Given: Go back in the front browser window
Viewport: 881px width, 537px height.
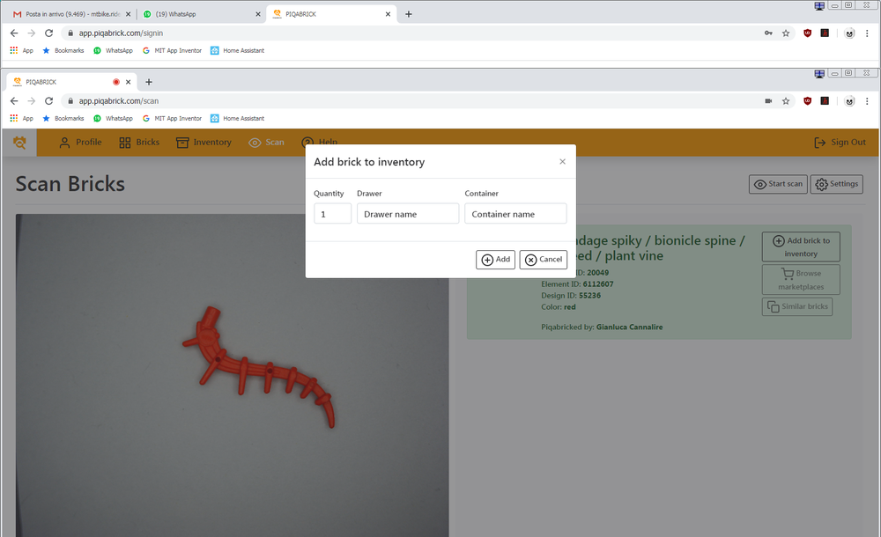Looking at the screenshot, I should tap(14, 101).
